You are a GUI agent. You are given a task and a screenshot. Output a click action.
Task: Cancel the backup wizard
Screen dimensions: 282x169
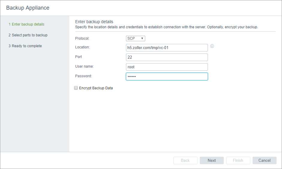(x=264, y=160)
